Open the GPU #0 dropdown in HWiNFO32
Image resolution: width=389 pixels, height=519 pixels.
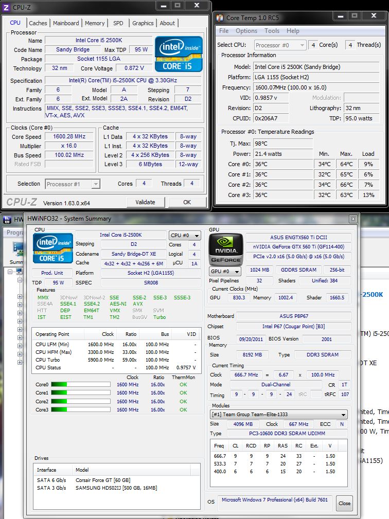tap(225, 272)
